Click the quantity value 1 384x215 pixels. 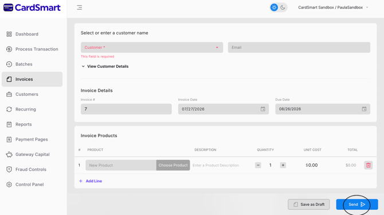click(x=271, y=165)
